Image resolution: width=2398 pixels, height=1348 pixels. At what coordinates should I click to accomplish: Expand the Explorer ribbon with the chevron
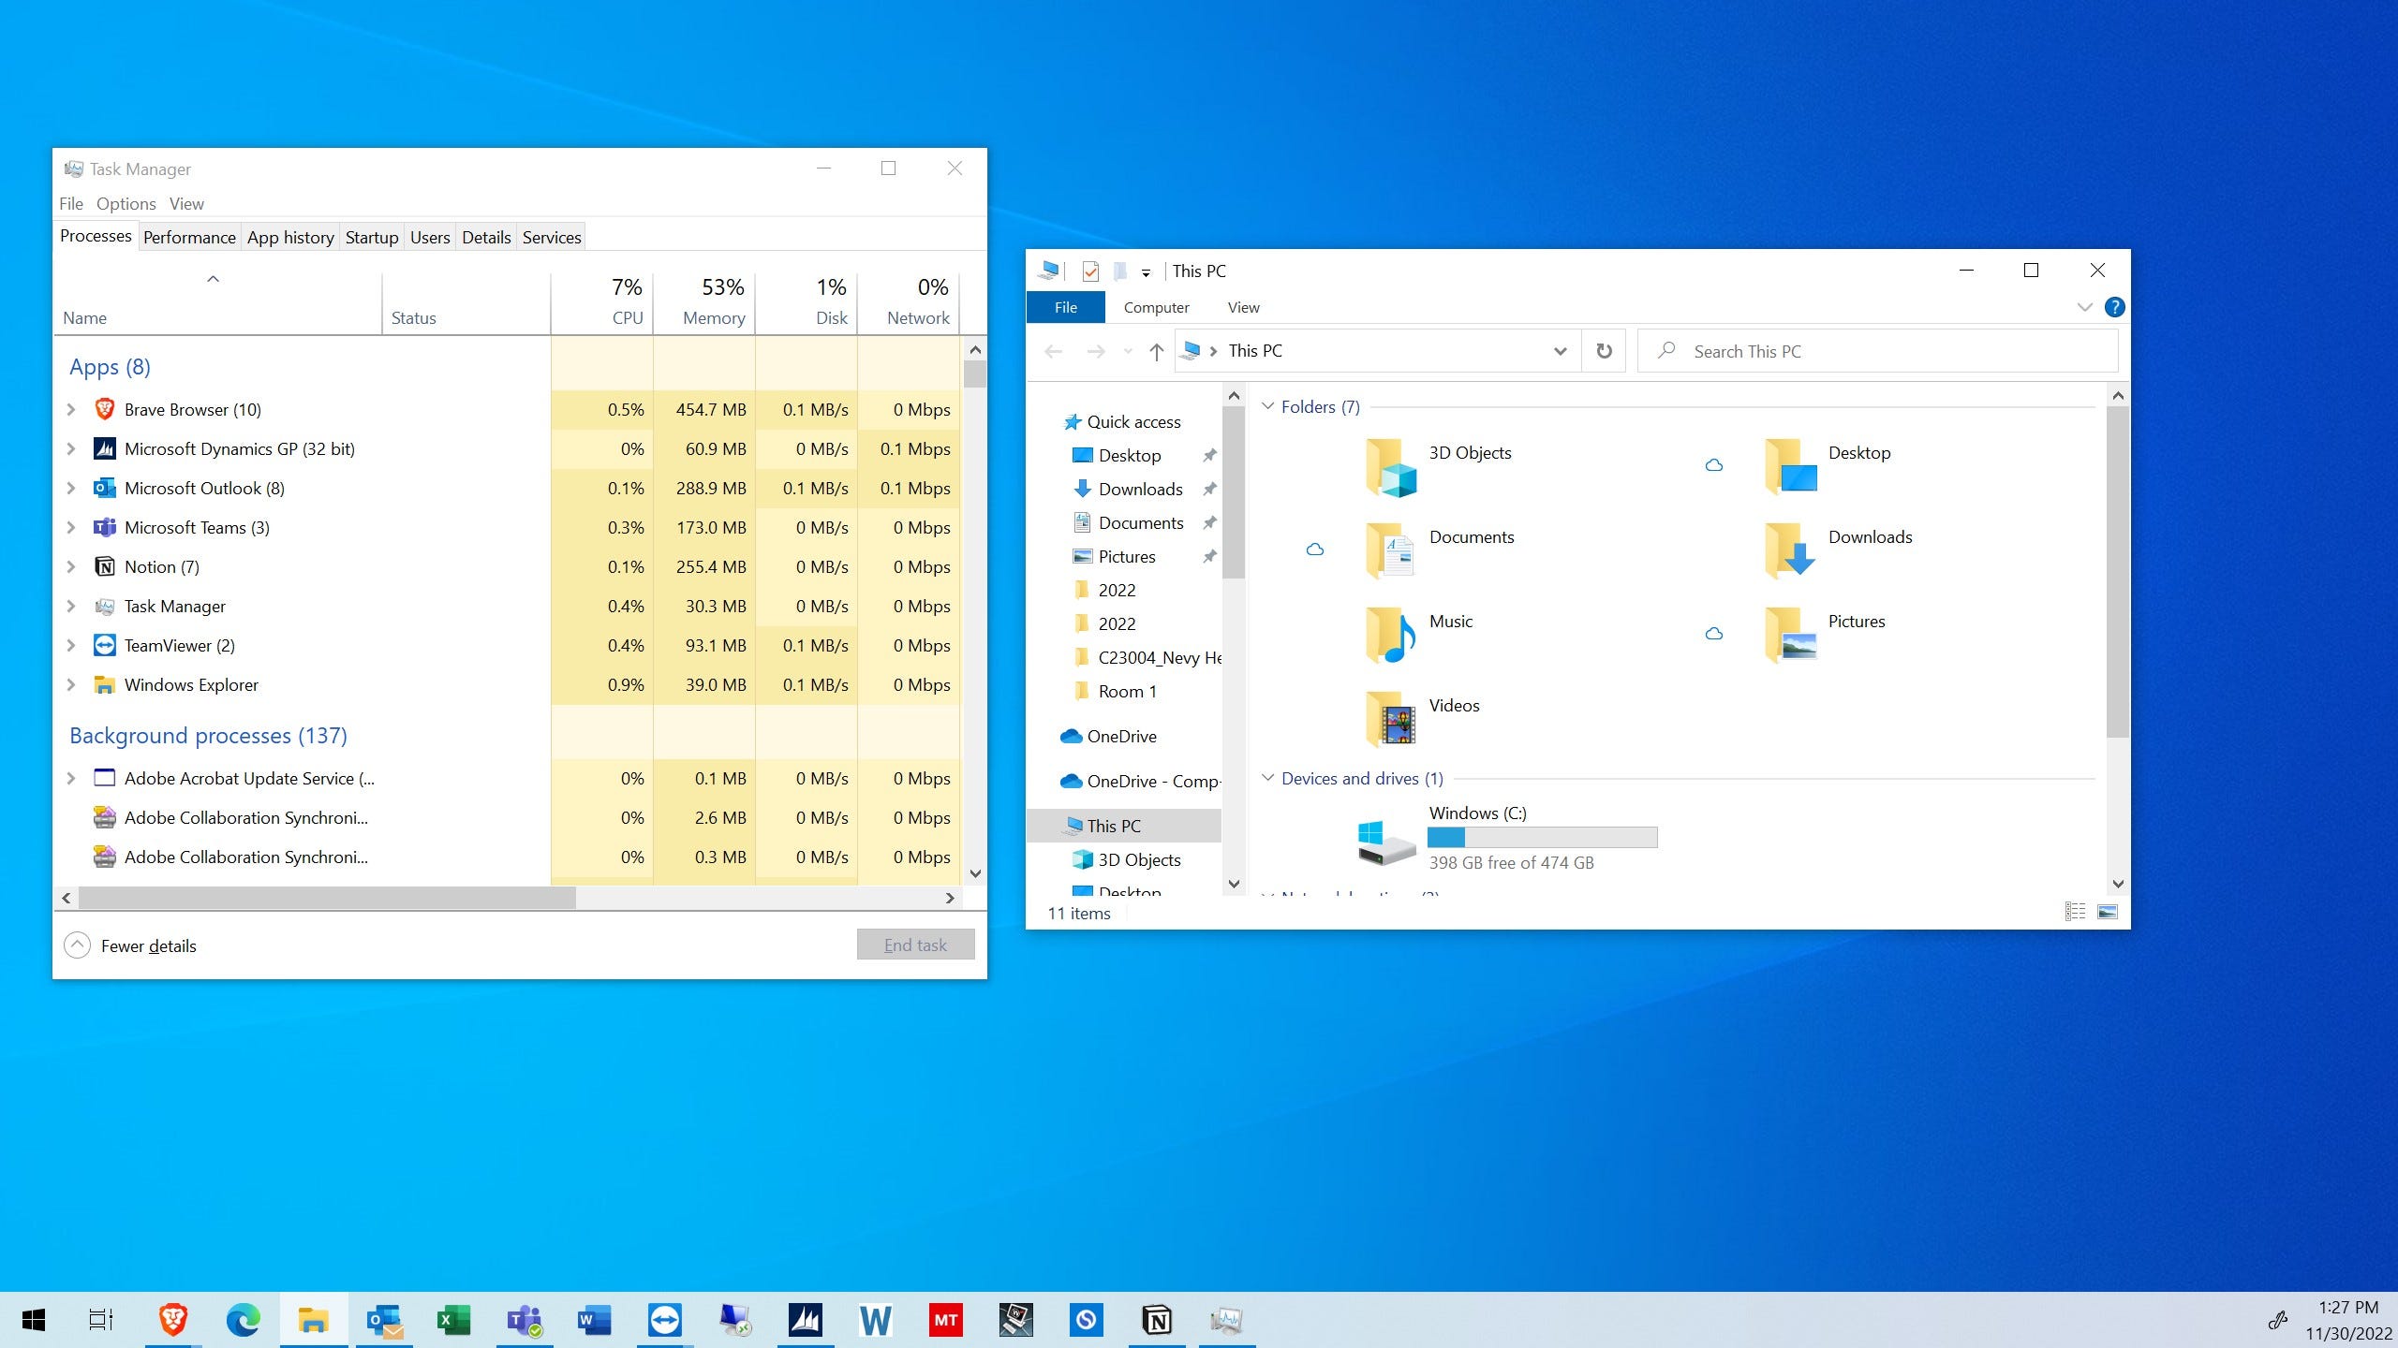coord(2084,307)
